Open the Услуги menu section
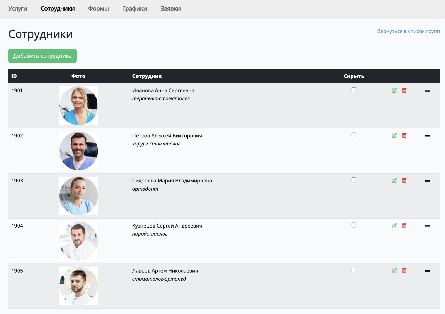The width and height of the screenshot is (445, 314). click(18, 9)
